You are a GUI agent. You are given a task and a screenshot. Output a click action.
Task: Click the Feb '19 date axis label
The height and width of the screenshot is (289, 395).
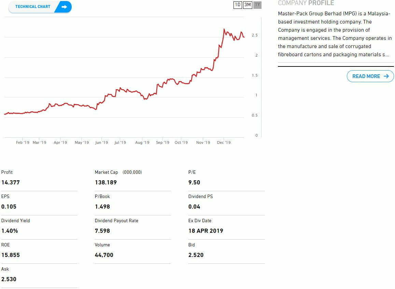[x=23, y=142]
